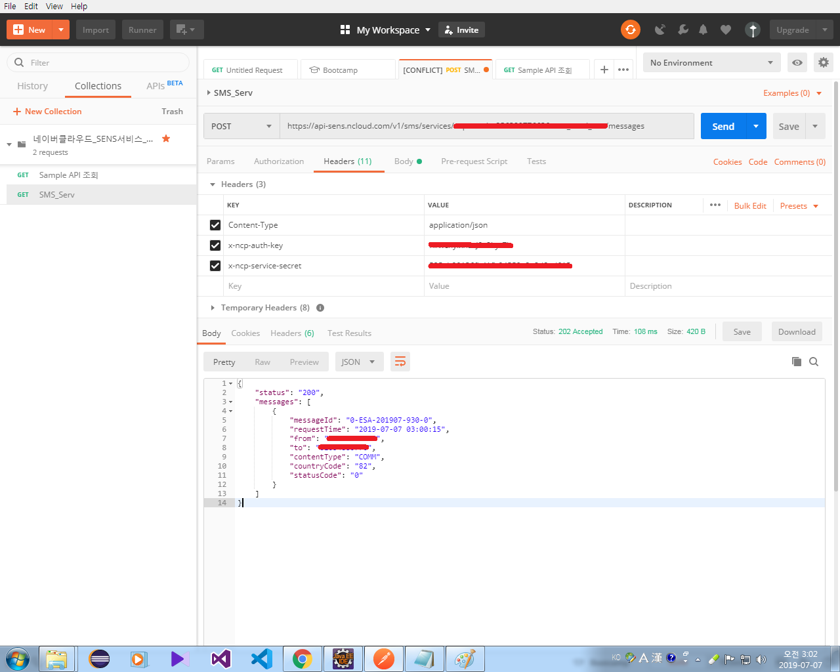Collapse the Headers (3) section

(x=212, y=184)
